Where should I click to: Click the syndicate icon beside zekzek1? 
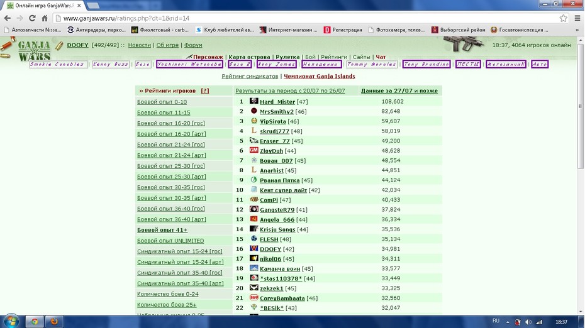[253, 288]
